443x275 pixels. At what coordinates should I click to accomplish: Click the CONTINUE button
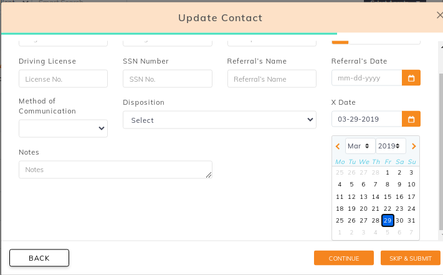[344, 258]
